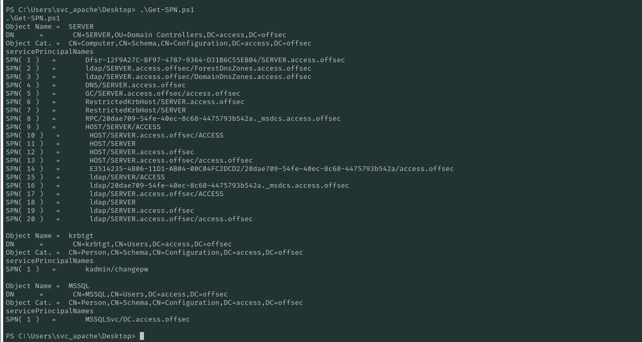Click the terminal cursor at the final prompt
The image size is (642, 342).
click(142, 336)
